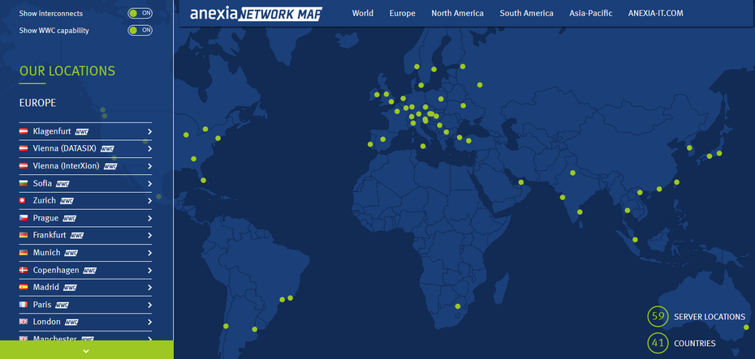
Task: Click the WWC badge next to Vienna (DATASIX)
Action: (x=107, y=149)
